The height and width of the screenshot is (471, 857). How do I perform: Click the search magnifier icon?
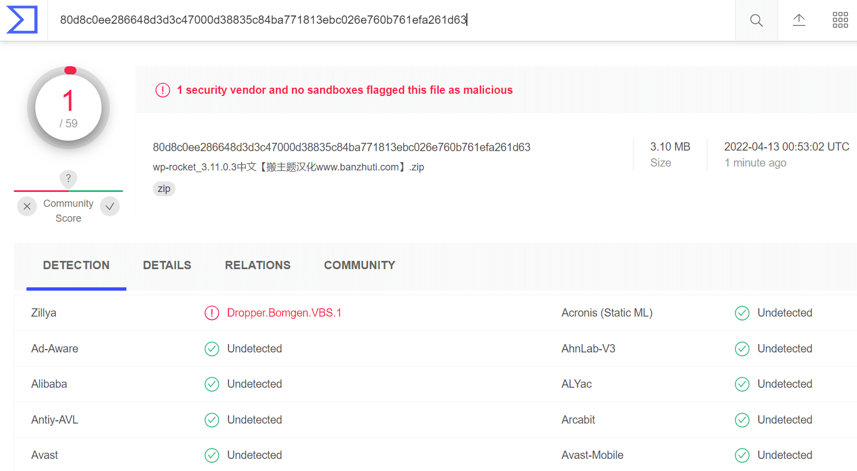click(x=756, y=20)
